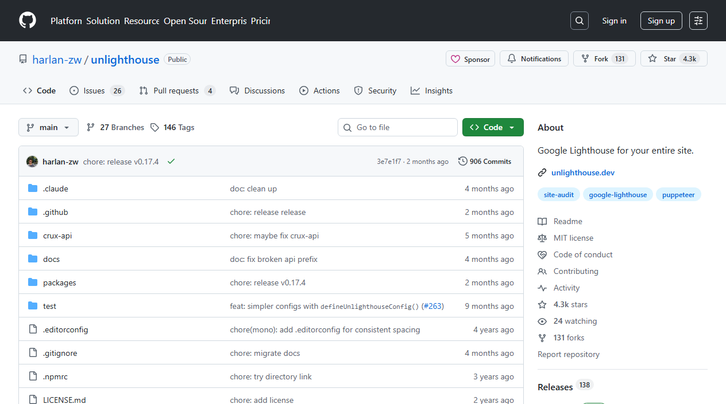
Task: Open the Resources navigation menu
Action: (142, 21)
